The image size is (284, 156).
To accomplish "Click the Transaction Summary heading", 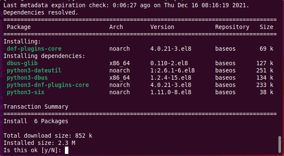I will point(36,107).
